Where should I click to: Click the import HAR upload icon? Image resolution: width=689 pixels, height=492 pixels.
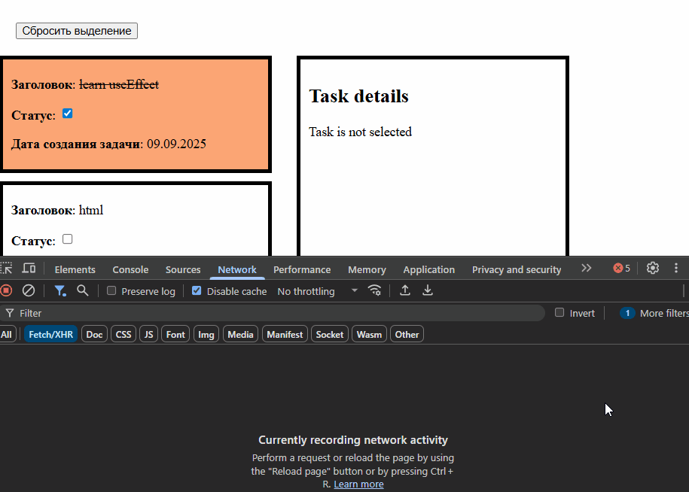coord(405,290)
